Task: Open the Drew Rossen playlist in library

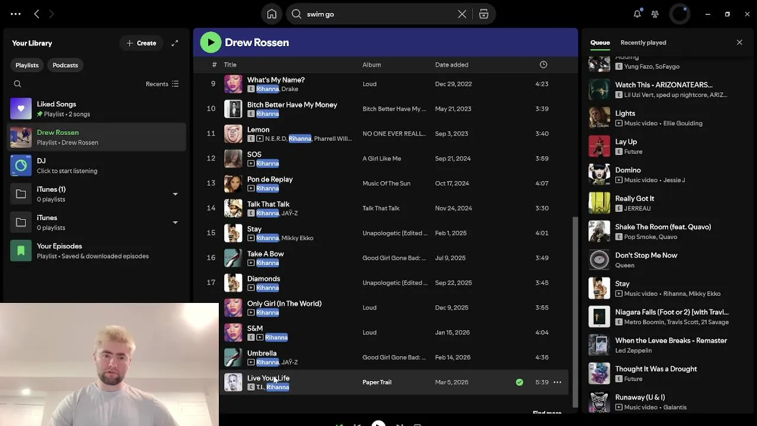Action: point(97,137)
